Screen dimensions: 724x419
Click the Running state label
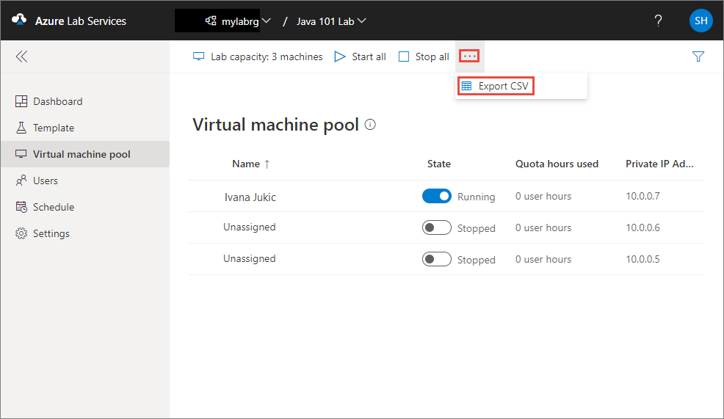tap(476, 197)
